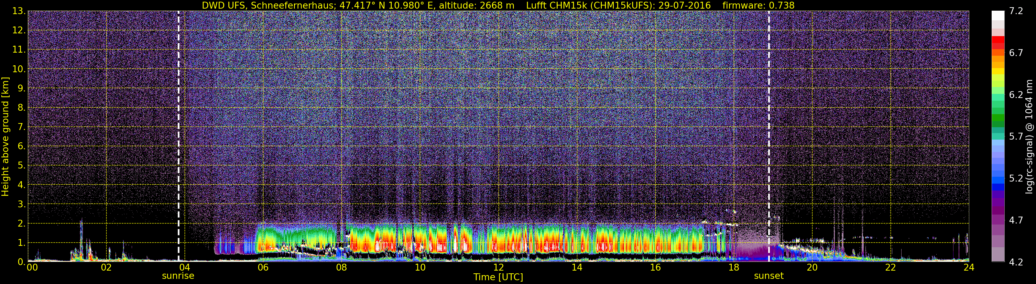This screenshot has height=284, width=1036.
Task: Click the height axis label '13.'
Action: tap(19, 11)
